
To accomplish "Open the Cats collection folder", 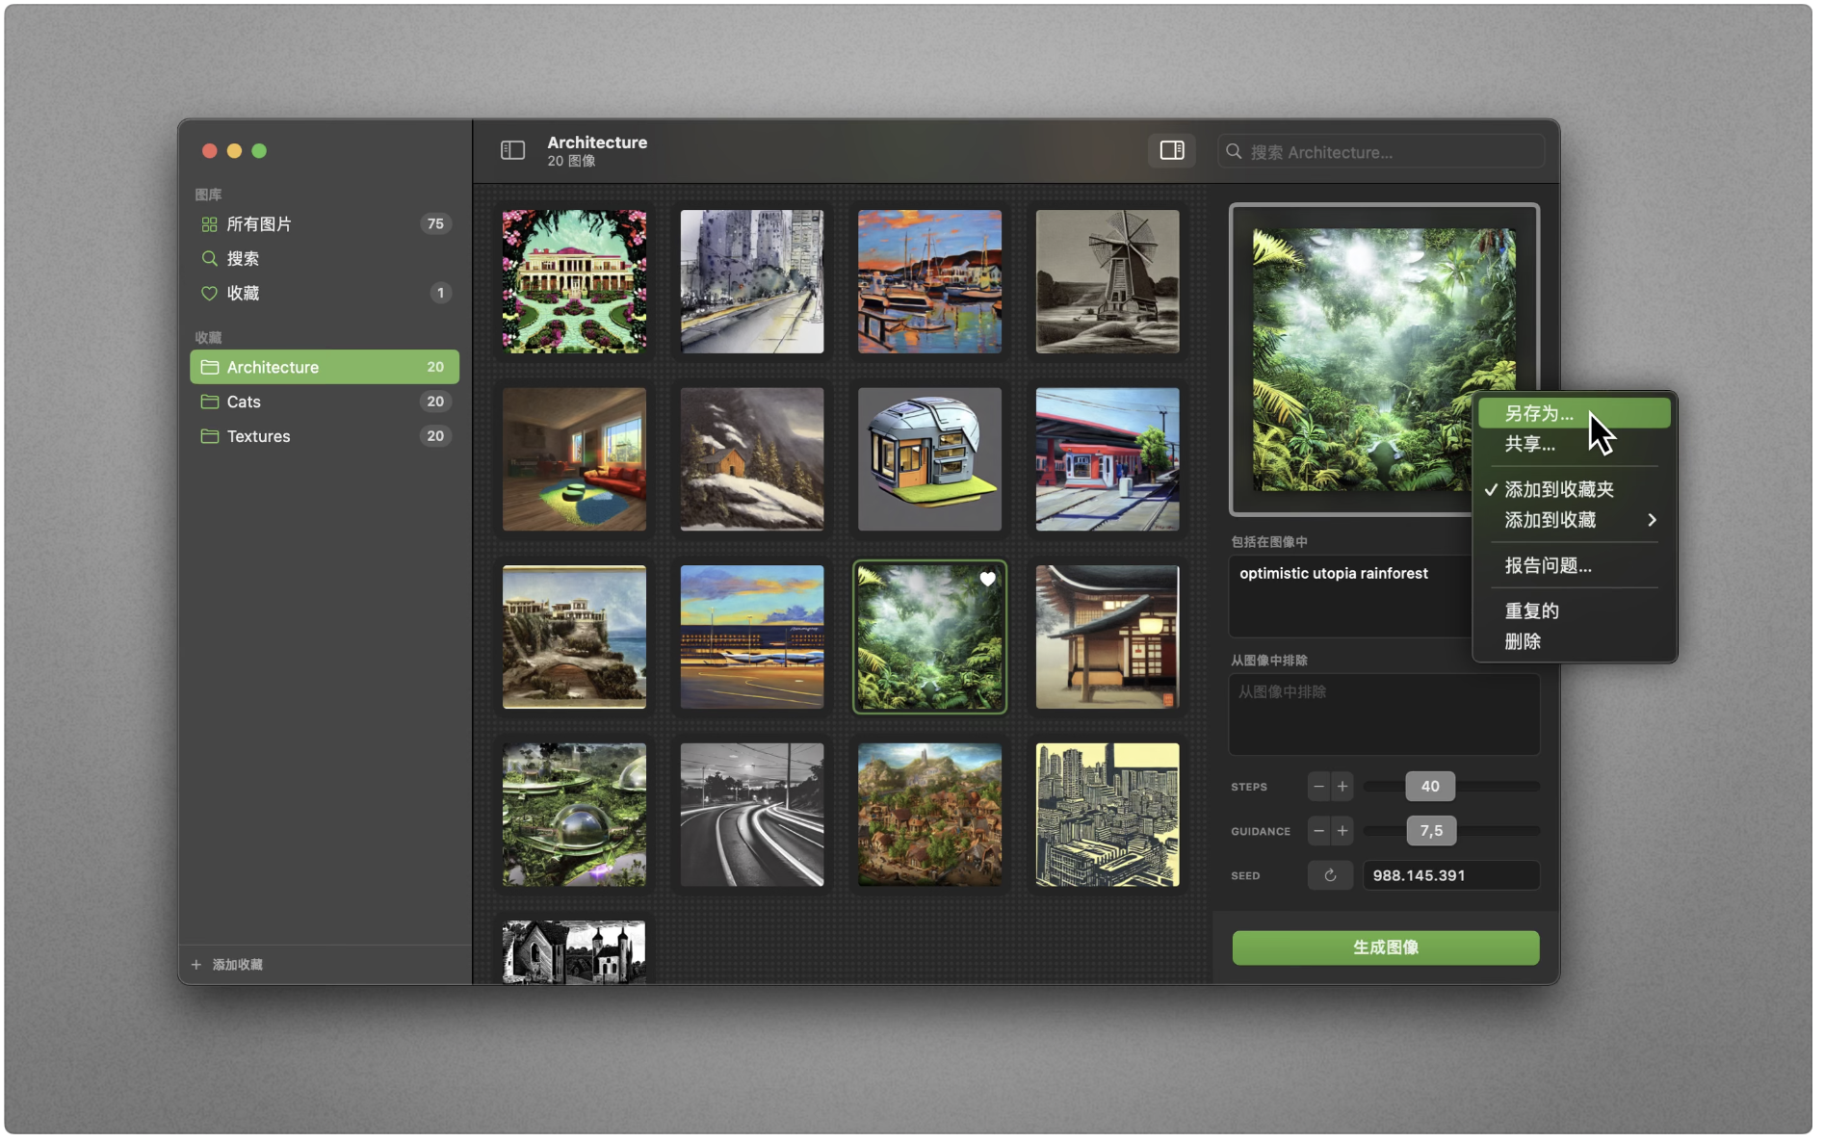I will point(244,402).
